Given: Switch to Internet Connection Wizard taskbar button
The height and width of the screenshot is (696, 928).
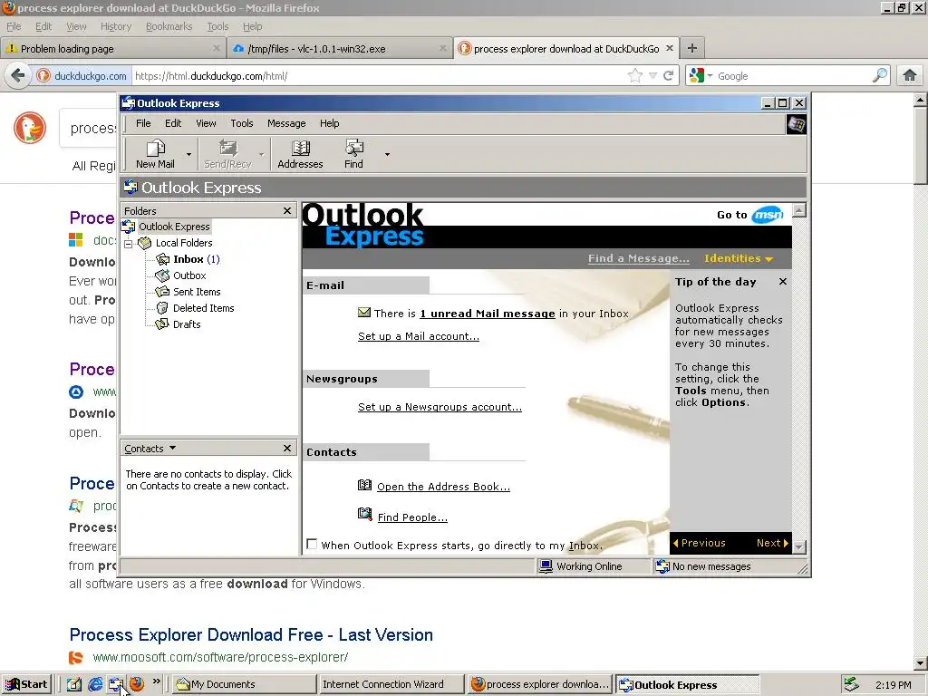Looking at the screenshot, I should coord(391,684).
